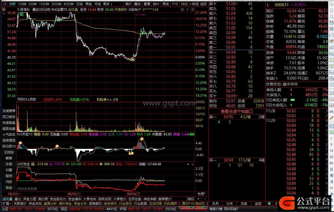Click the back arrow icon in right sidebar
This screenshot has height=212, width=334.
pos(331,5)
